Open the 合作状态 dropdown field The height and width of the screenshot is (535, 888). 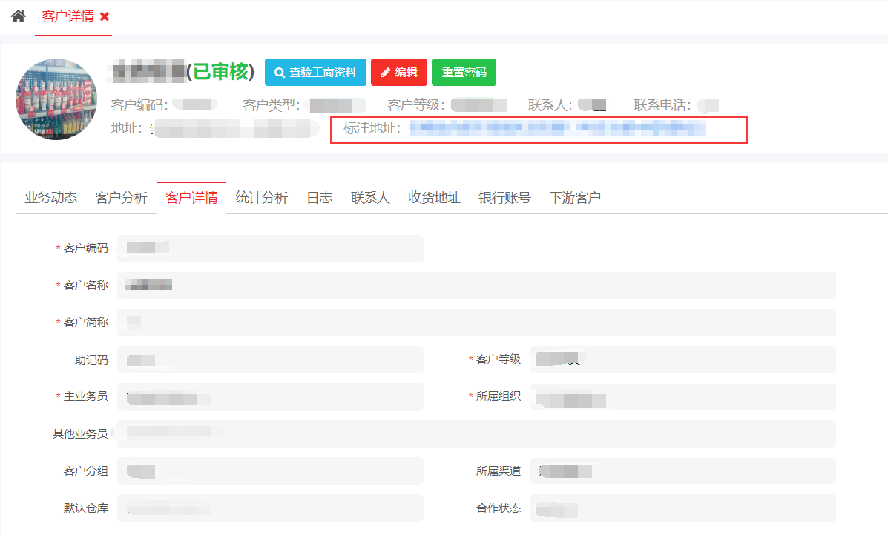pos(683,508)
